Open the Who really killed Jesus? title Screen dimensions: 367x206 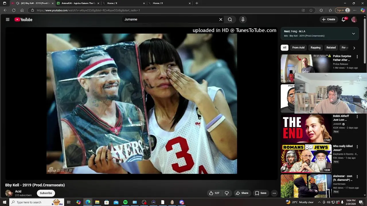pos(343,148)
